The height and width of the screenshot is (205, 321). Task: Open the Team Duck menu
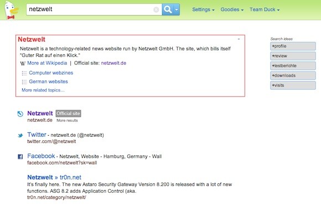265,9
